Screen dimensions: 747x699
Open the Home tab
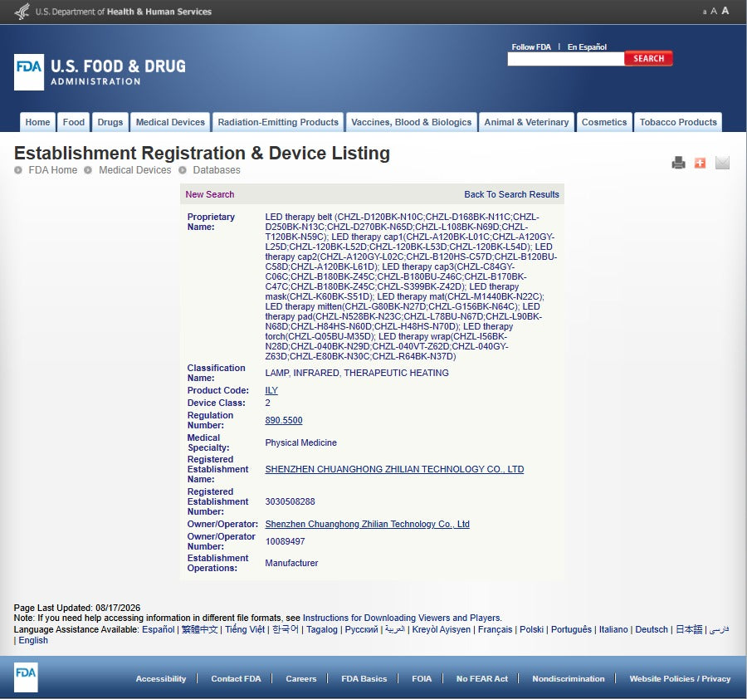click(37, 122)
